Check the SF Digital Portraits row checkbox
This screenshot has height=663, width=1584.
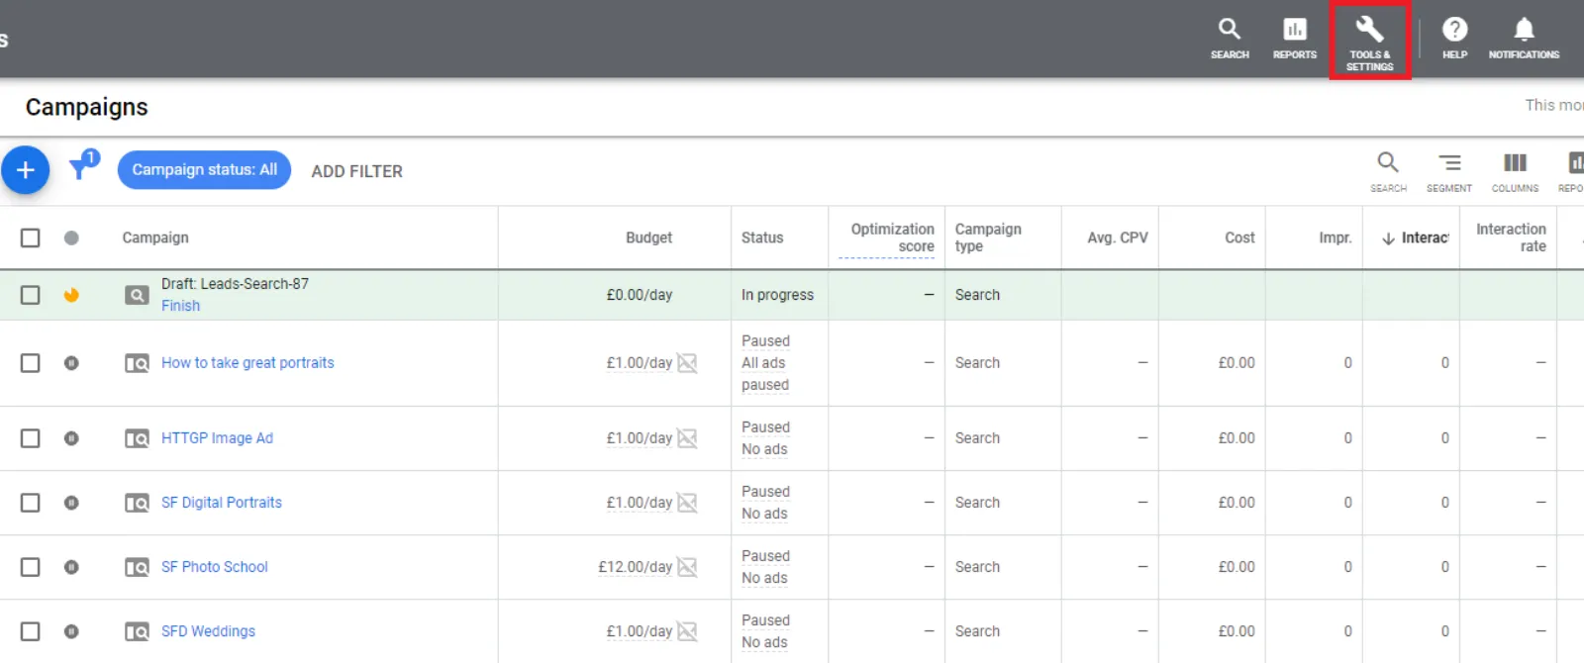31,503
